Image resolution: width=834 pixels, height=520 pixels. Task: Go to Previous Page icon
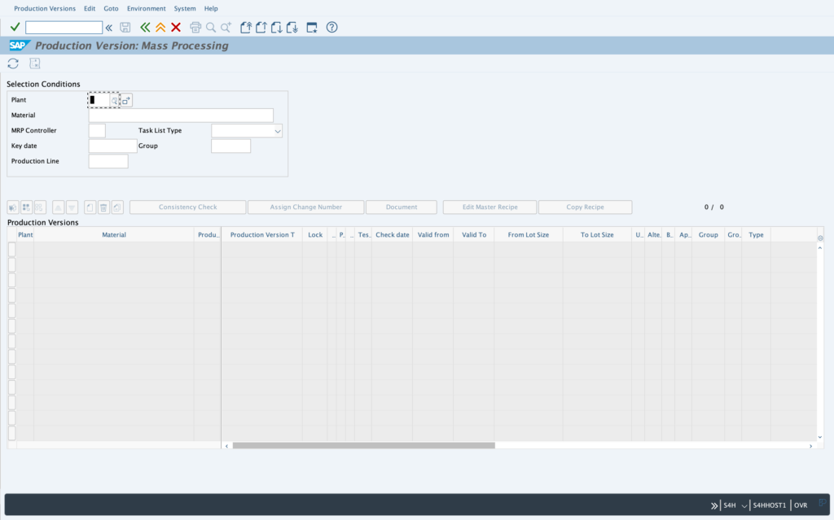(261, 28)
